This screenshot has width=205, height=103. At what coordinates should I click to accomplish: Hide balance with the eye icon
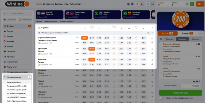[x=187, y=4]
